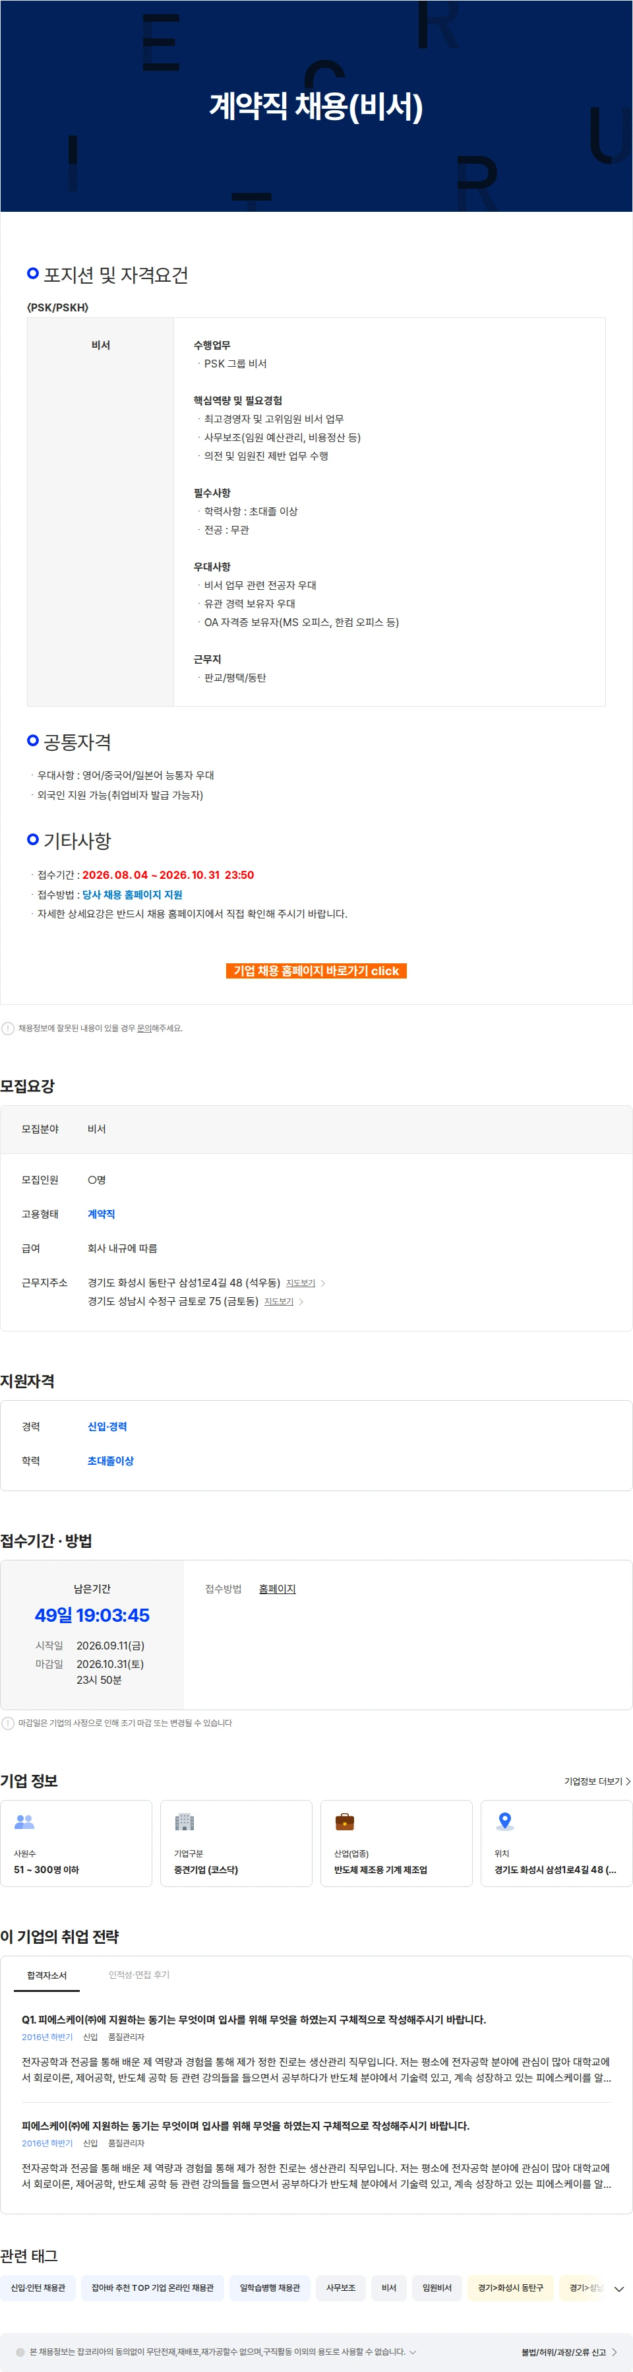Open the 반도체 제조용 기계 제조업 card
This screenshot has height=2372, width=633.
click(396, 1843)
